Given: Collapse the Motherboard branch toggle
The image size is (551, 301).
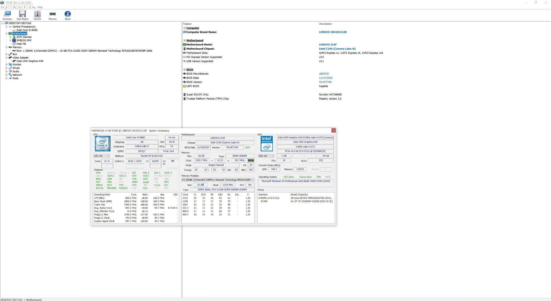Looking at the screenshot, I should click(6, 34).
